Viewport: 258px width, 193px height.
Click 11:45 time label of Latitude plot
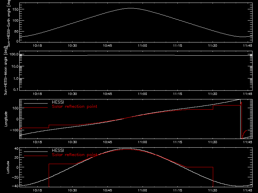coord(248,190)
